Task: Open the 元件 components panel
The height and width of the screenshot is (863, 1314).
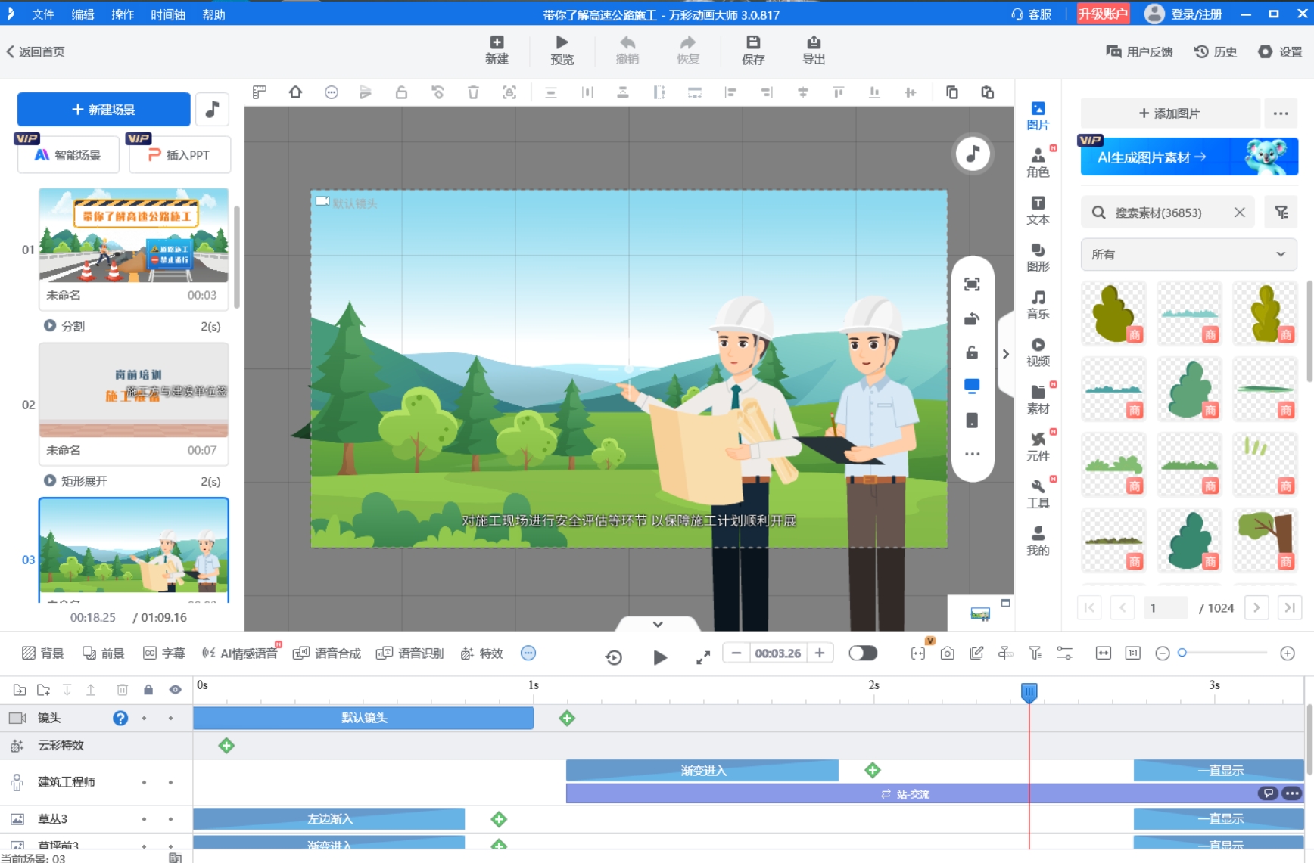Action: (1038, 446)
